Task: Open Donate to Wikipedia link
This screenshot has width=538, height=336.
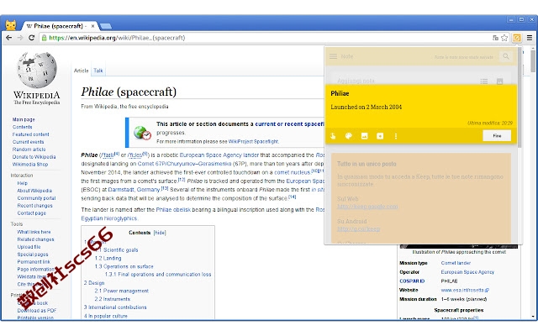Action: pyautogui.click(x=34, y=157)
